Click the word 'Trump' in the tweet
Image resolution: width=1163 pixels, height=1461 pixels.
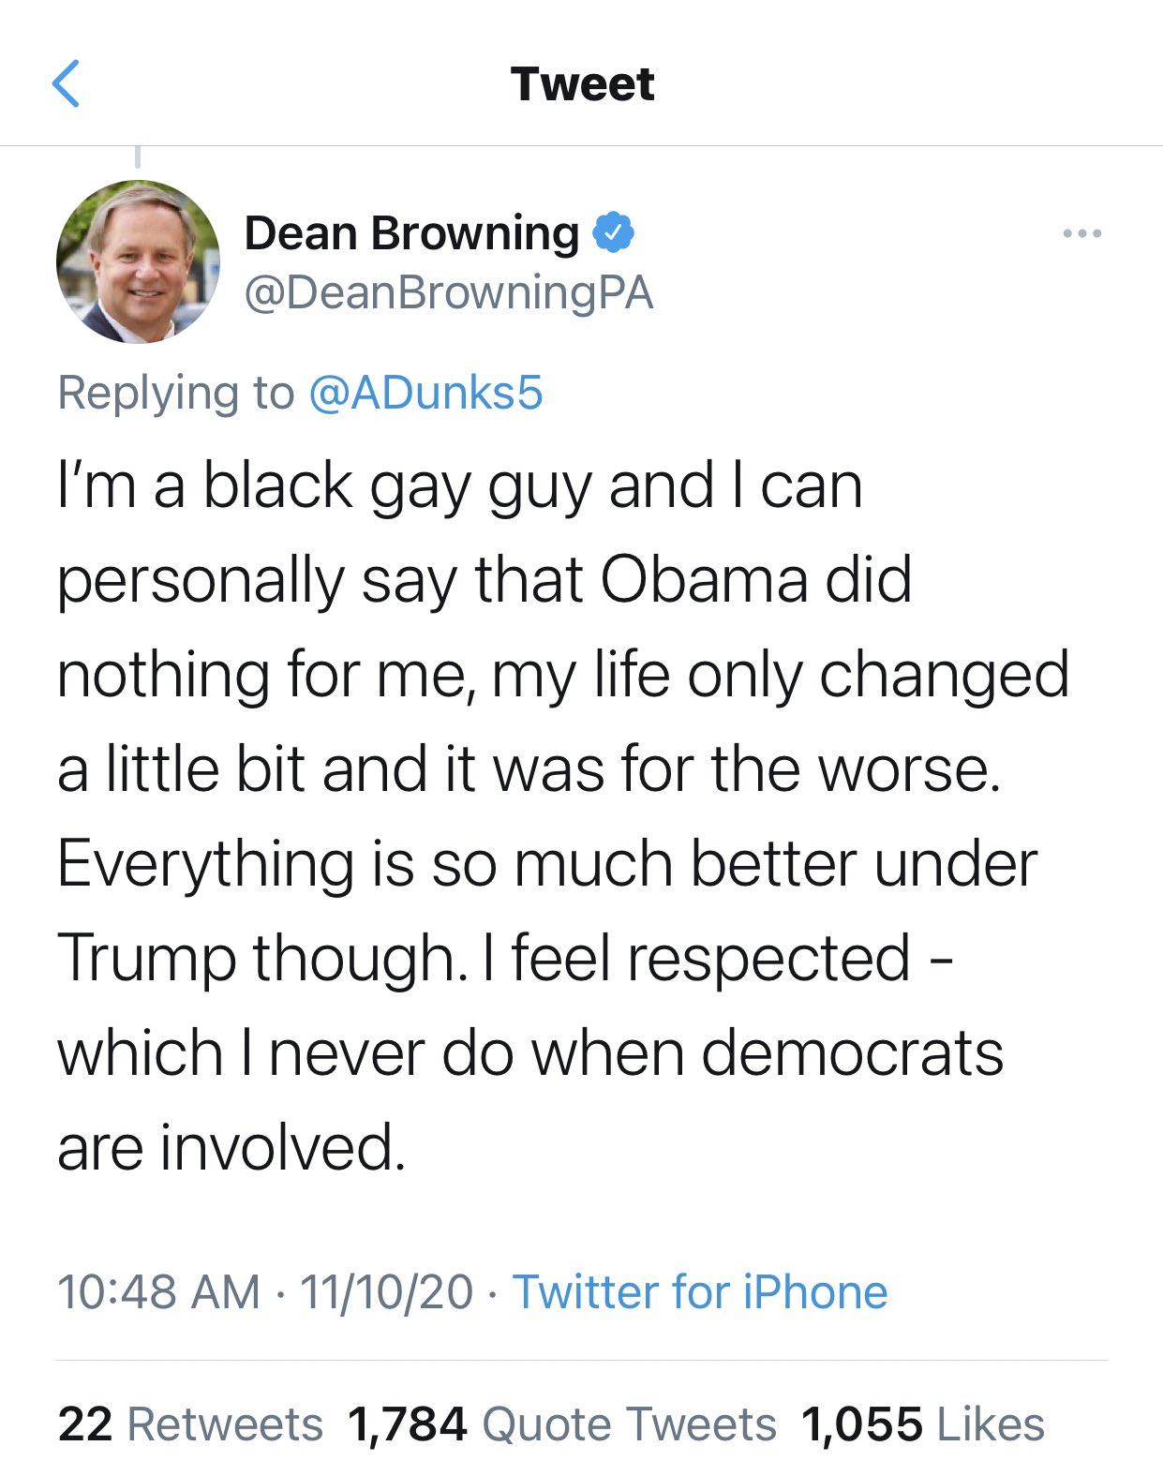(145, 958)
